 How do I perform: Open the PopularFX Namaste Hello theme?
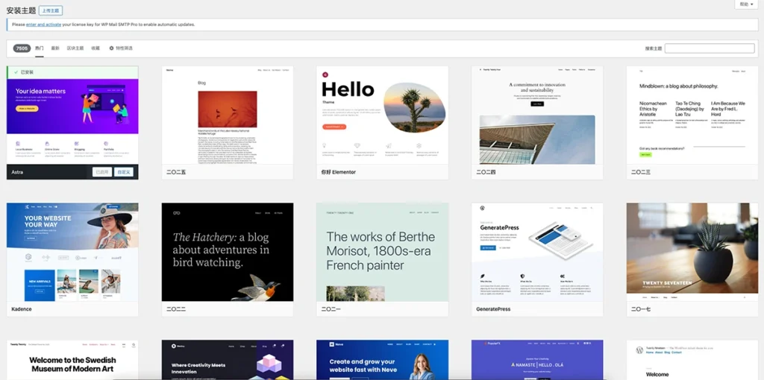point(537,360)
